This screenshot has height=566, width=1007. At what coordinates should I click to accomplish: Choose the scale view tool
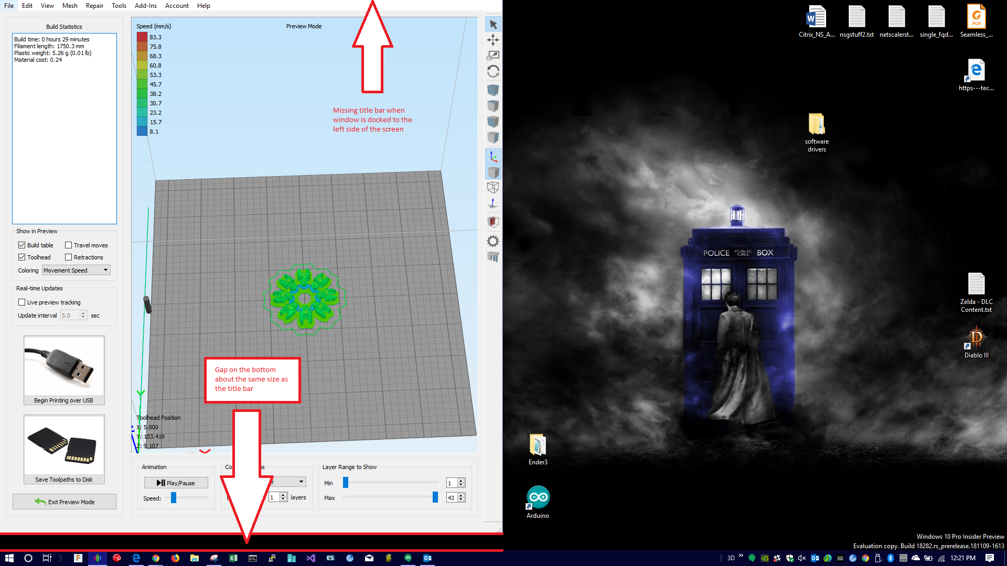coord(493,55)
